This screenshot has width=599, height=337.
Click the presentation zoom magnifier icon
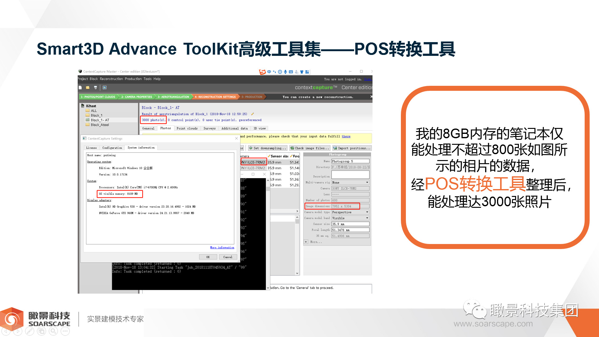point(53,331)
